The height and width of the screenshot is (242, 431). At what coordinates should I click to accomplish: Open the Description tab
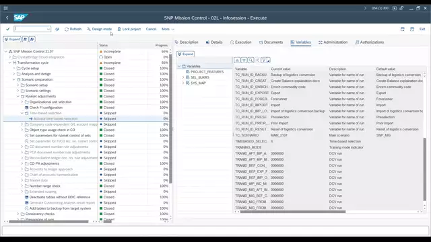click(x=187, y=42)
